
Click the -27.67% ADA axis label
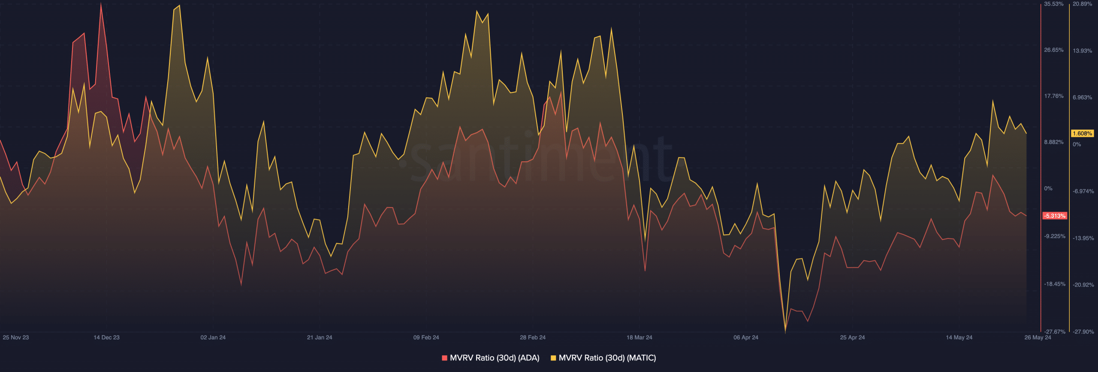pyautogui.click(x=1055, y=332)
